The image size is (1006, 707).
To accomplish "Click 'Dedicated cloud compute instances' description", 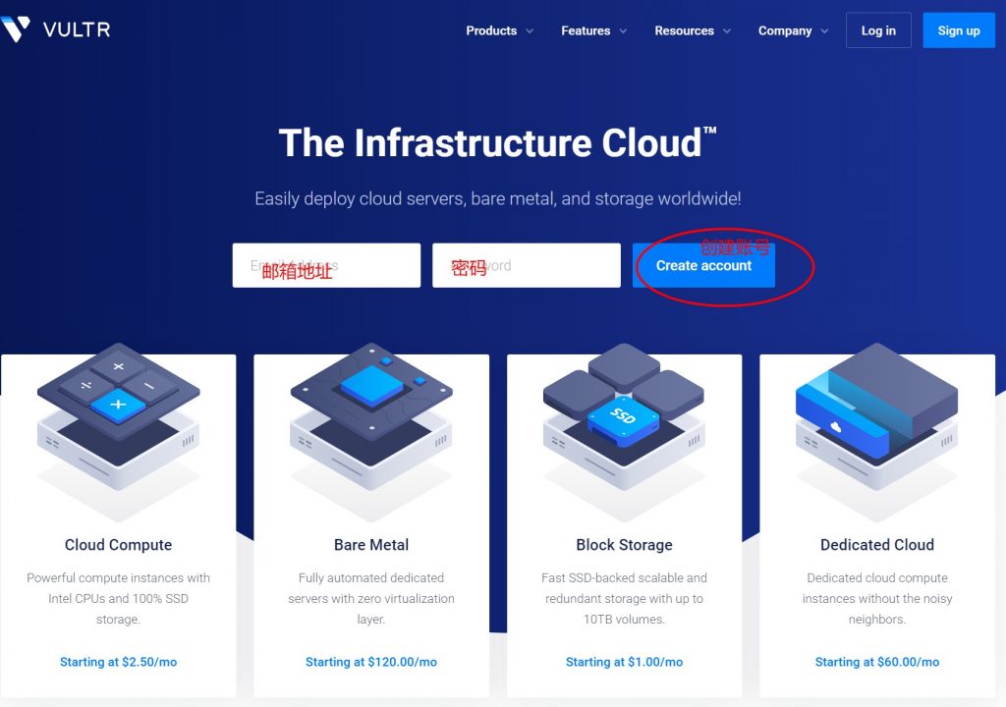I will (x=876, y=599).
